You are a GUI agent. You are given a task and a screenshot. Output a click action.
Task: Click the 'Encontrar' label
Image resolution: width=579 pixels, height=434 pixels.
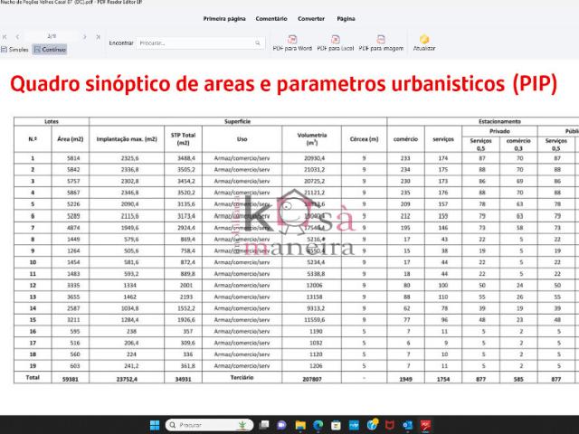click(120, 43)
